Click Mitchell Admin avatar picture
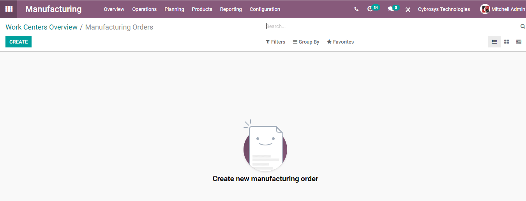The width and height of the screenshot is (526, 201). [485, 9]
